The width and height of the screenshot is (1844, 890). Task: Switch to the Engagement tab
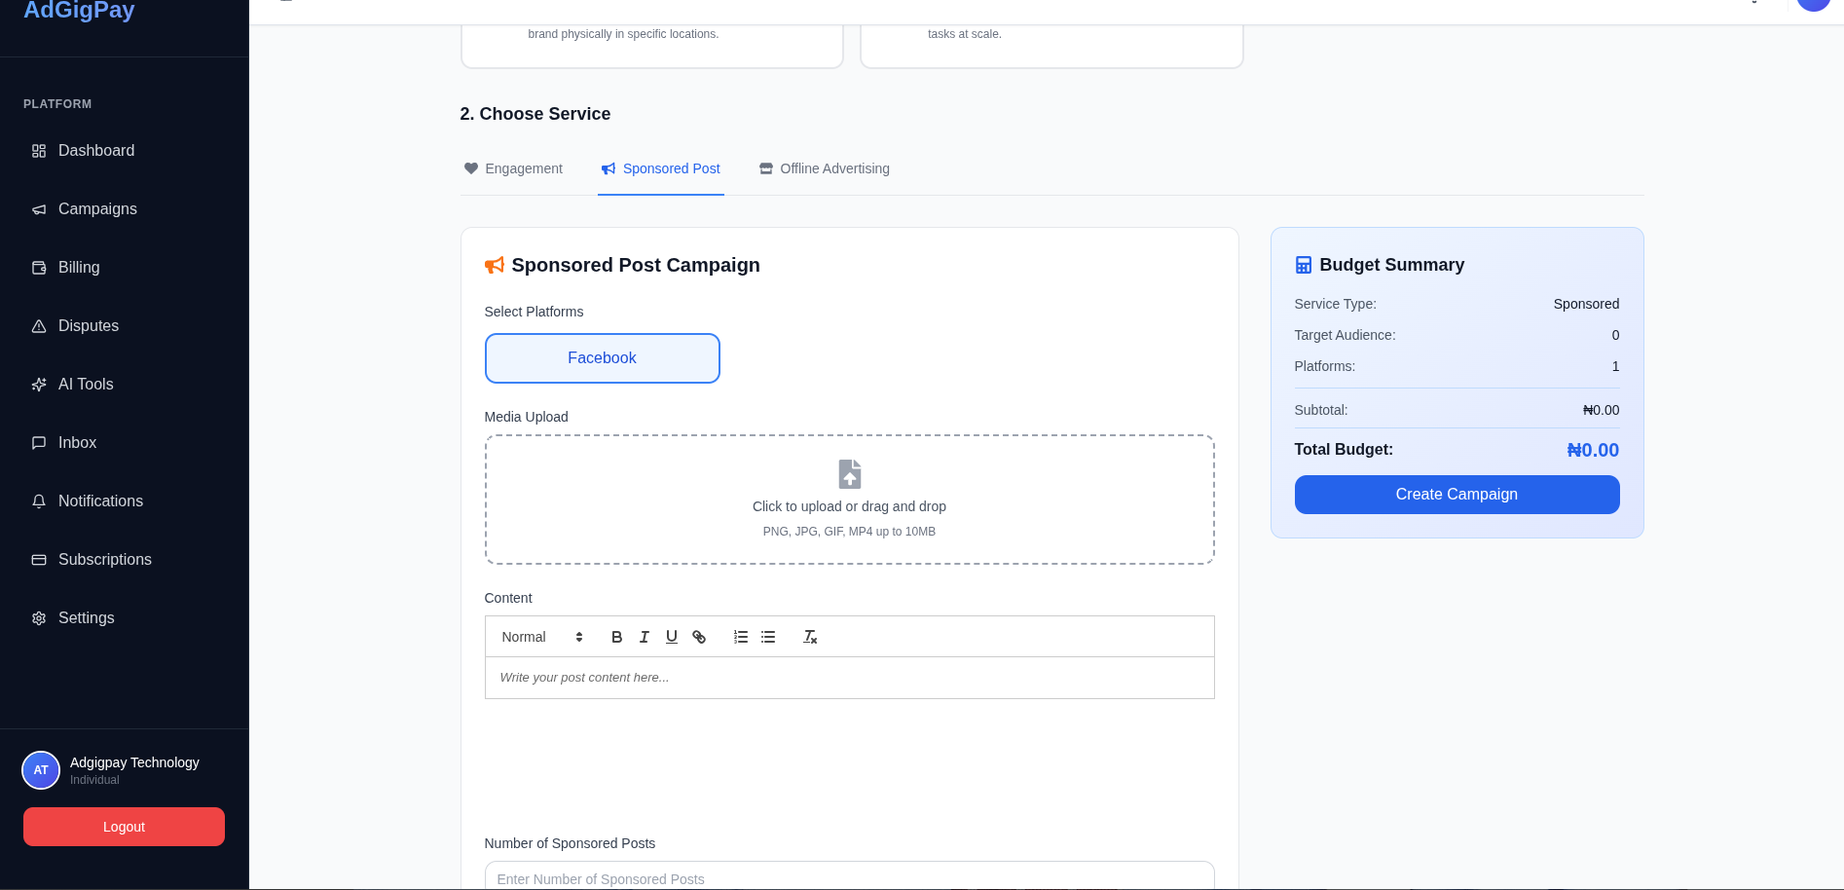click(x=514, y=168)
